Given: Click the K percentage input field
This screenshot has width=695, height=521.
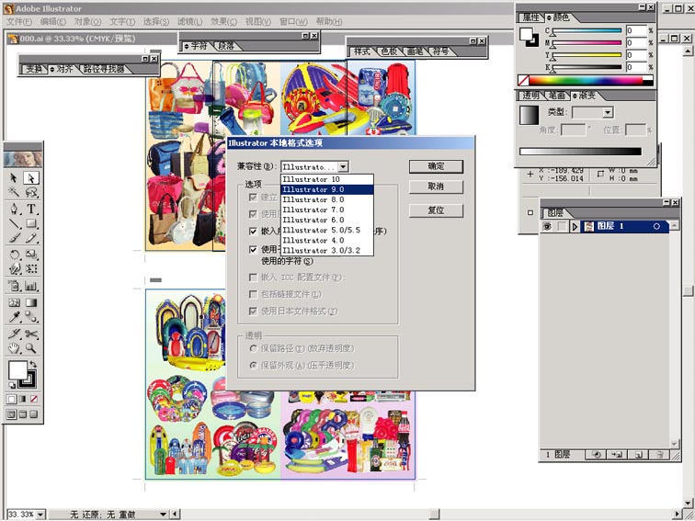Looking at the screenshot, I should point(636,68).
